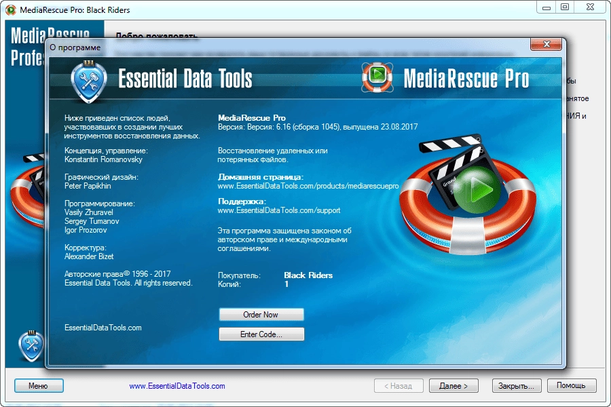This screenshot has width=611, height=407.
Task: Click the MediaRescue title bar app icon
Action: pos(10,9)
